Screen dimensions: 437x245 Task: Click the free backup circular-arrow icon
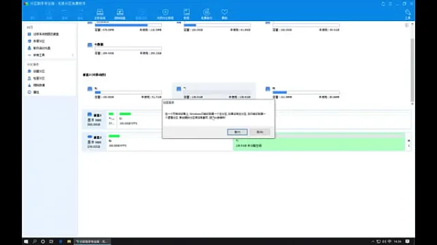pyautogui.click(x=206, y=14)
